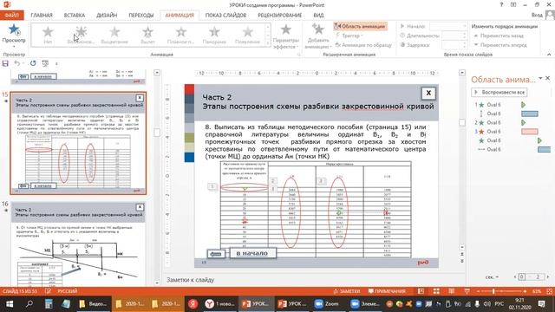Click the red drawn ellipse timeline bar for Oval 6 entry 3
555x312 pixels.
530,132
